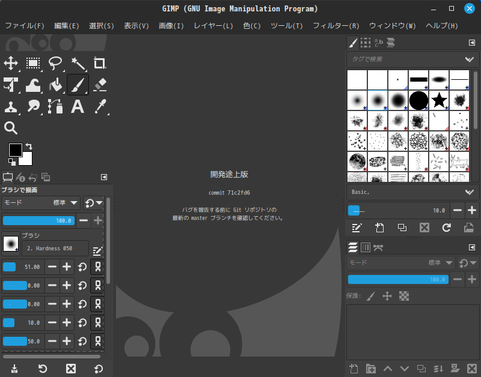The height and width of the screenshot is (377, 481).
Task: Click the brush spacing 10.0 slider
Action: 398,210
